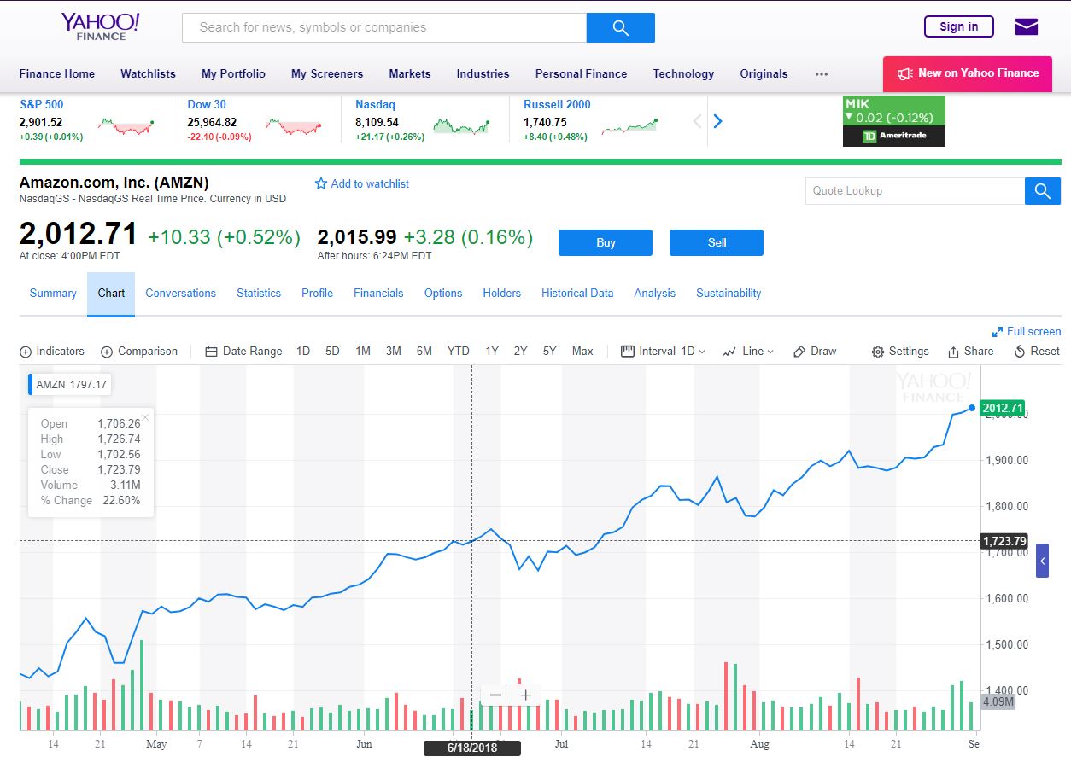Viewport: 1071px width, 768px height.
Task: Open the S&P 500 index link
Action: tap(42, 105)
